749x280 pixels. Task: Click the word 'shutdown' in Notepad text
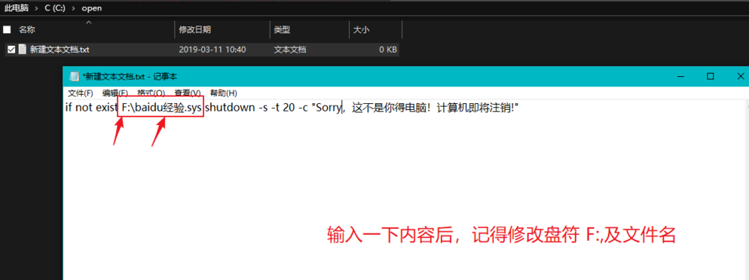click(x=230, y=108)
